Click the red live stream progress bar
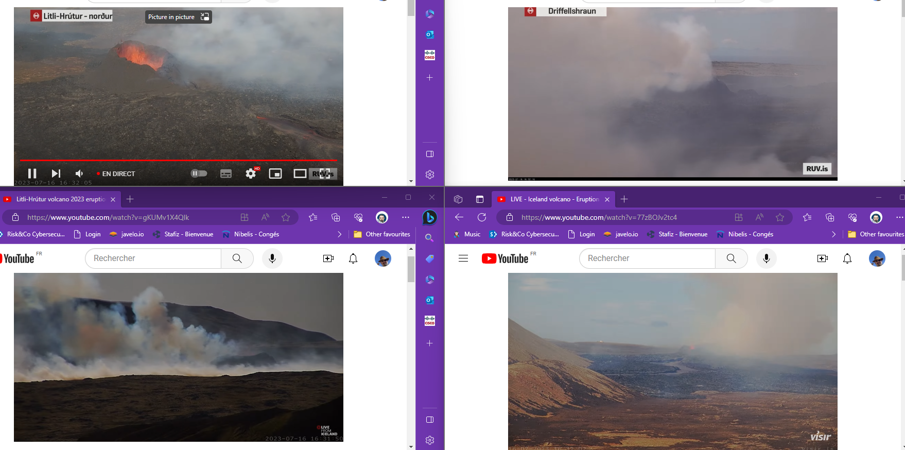905x450 pixels. pyautogui.click(x=178, y=160)
